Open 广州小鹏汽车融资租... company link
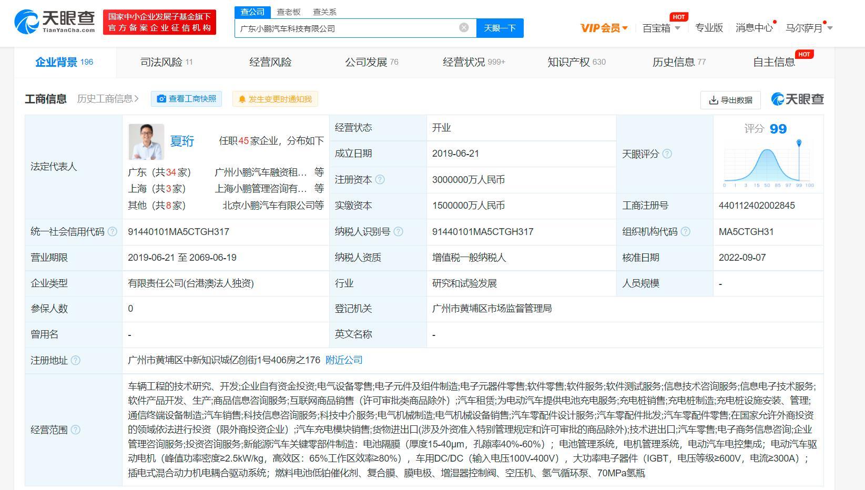 [x=261, y=172]
